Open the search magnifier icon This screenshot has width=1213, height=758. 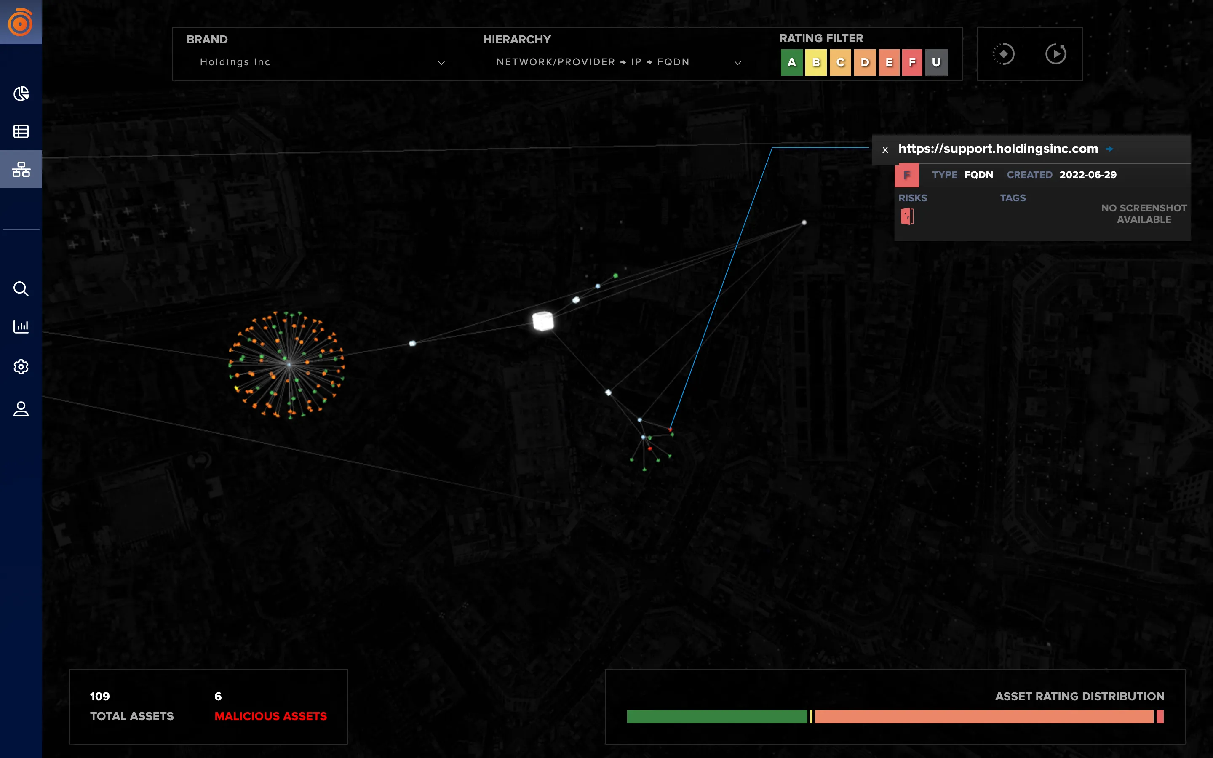click(21, 289)
